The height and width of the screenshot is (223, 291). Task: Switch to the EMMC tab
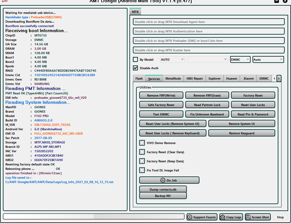[264, 78]
